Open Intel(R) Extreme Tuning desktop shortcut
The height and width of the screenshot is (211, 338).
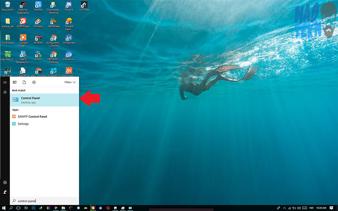[23, 57]
